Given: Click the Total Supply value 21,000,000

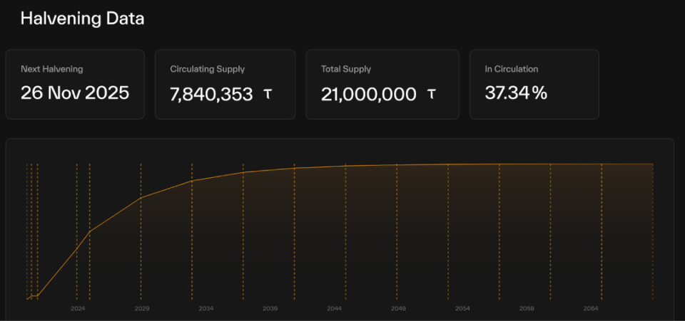Looking at the screenshot, I should (368, 94).
